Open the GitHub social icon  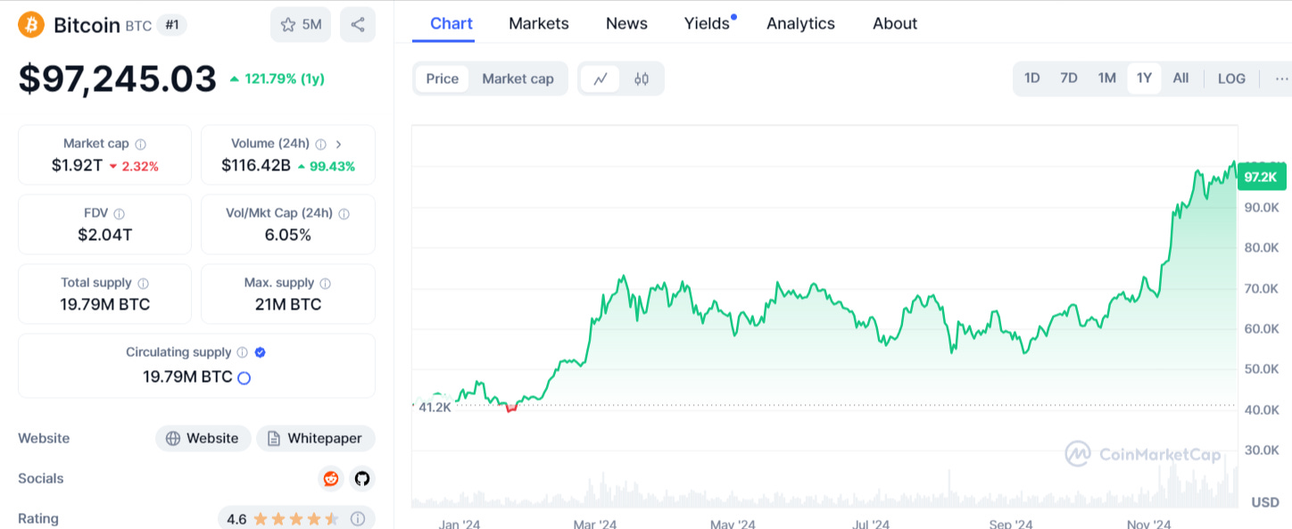pos(361,479)
